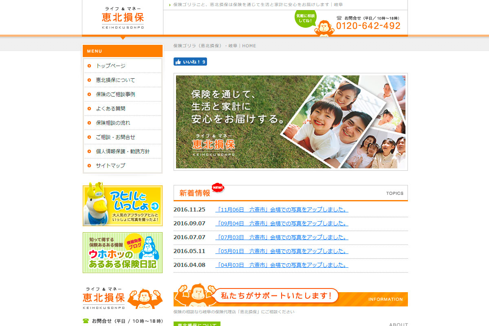Open the ウホホッのあるある保険日記 blog banner
The width and height of the screenshot is (489, 326).
(x=123, y=253)
